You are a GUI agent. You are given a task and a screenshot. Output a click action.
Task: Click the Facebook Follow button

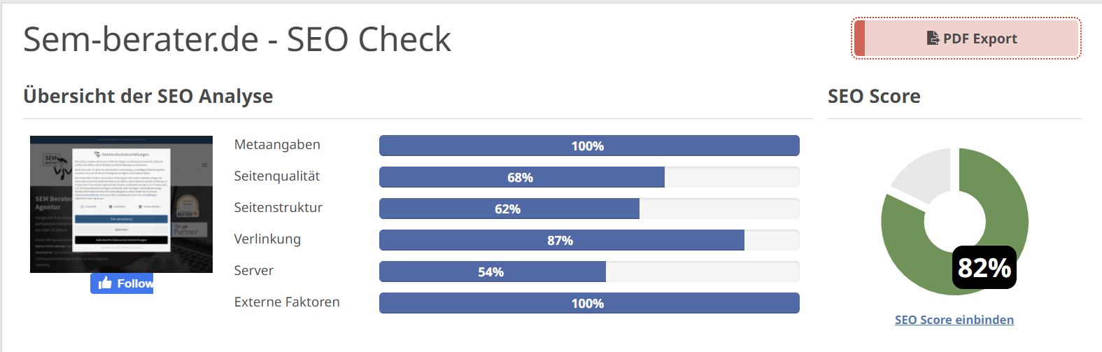click(x=122, y=283)
